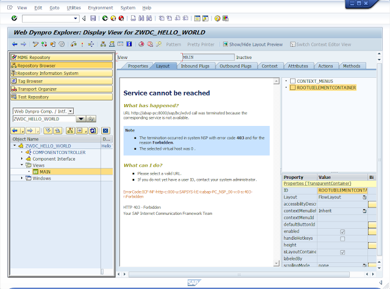Open the Tag Browser button
Image resolution: width=390 pixels, height=289 pixels.
point(62,81)
